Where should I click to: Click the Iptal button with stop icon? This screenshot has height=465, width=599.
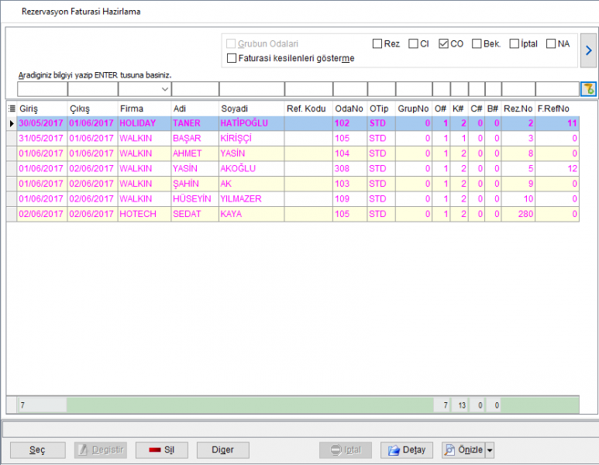point(346,450)
